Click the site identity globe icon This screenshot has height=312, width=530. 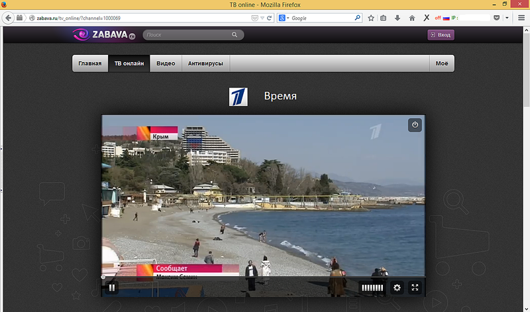32,18
